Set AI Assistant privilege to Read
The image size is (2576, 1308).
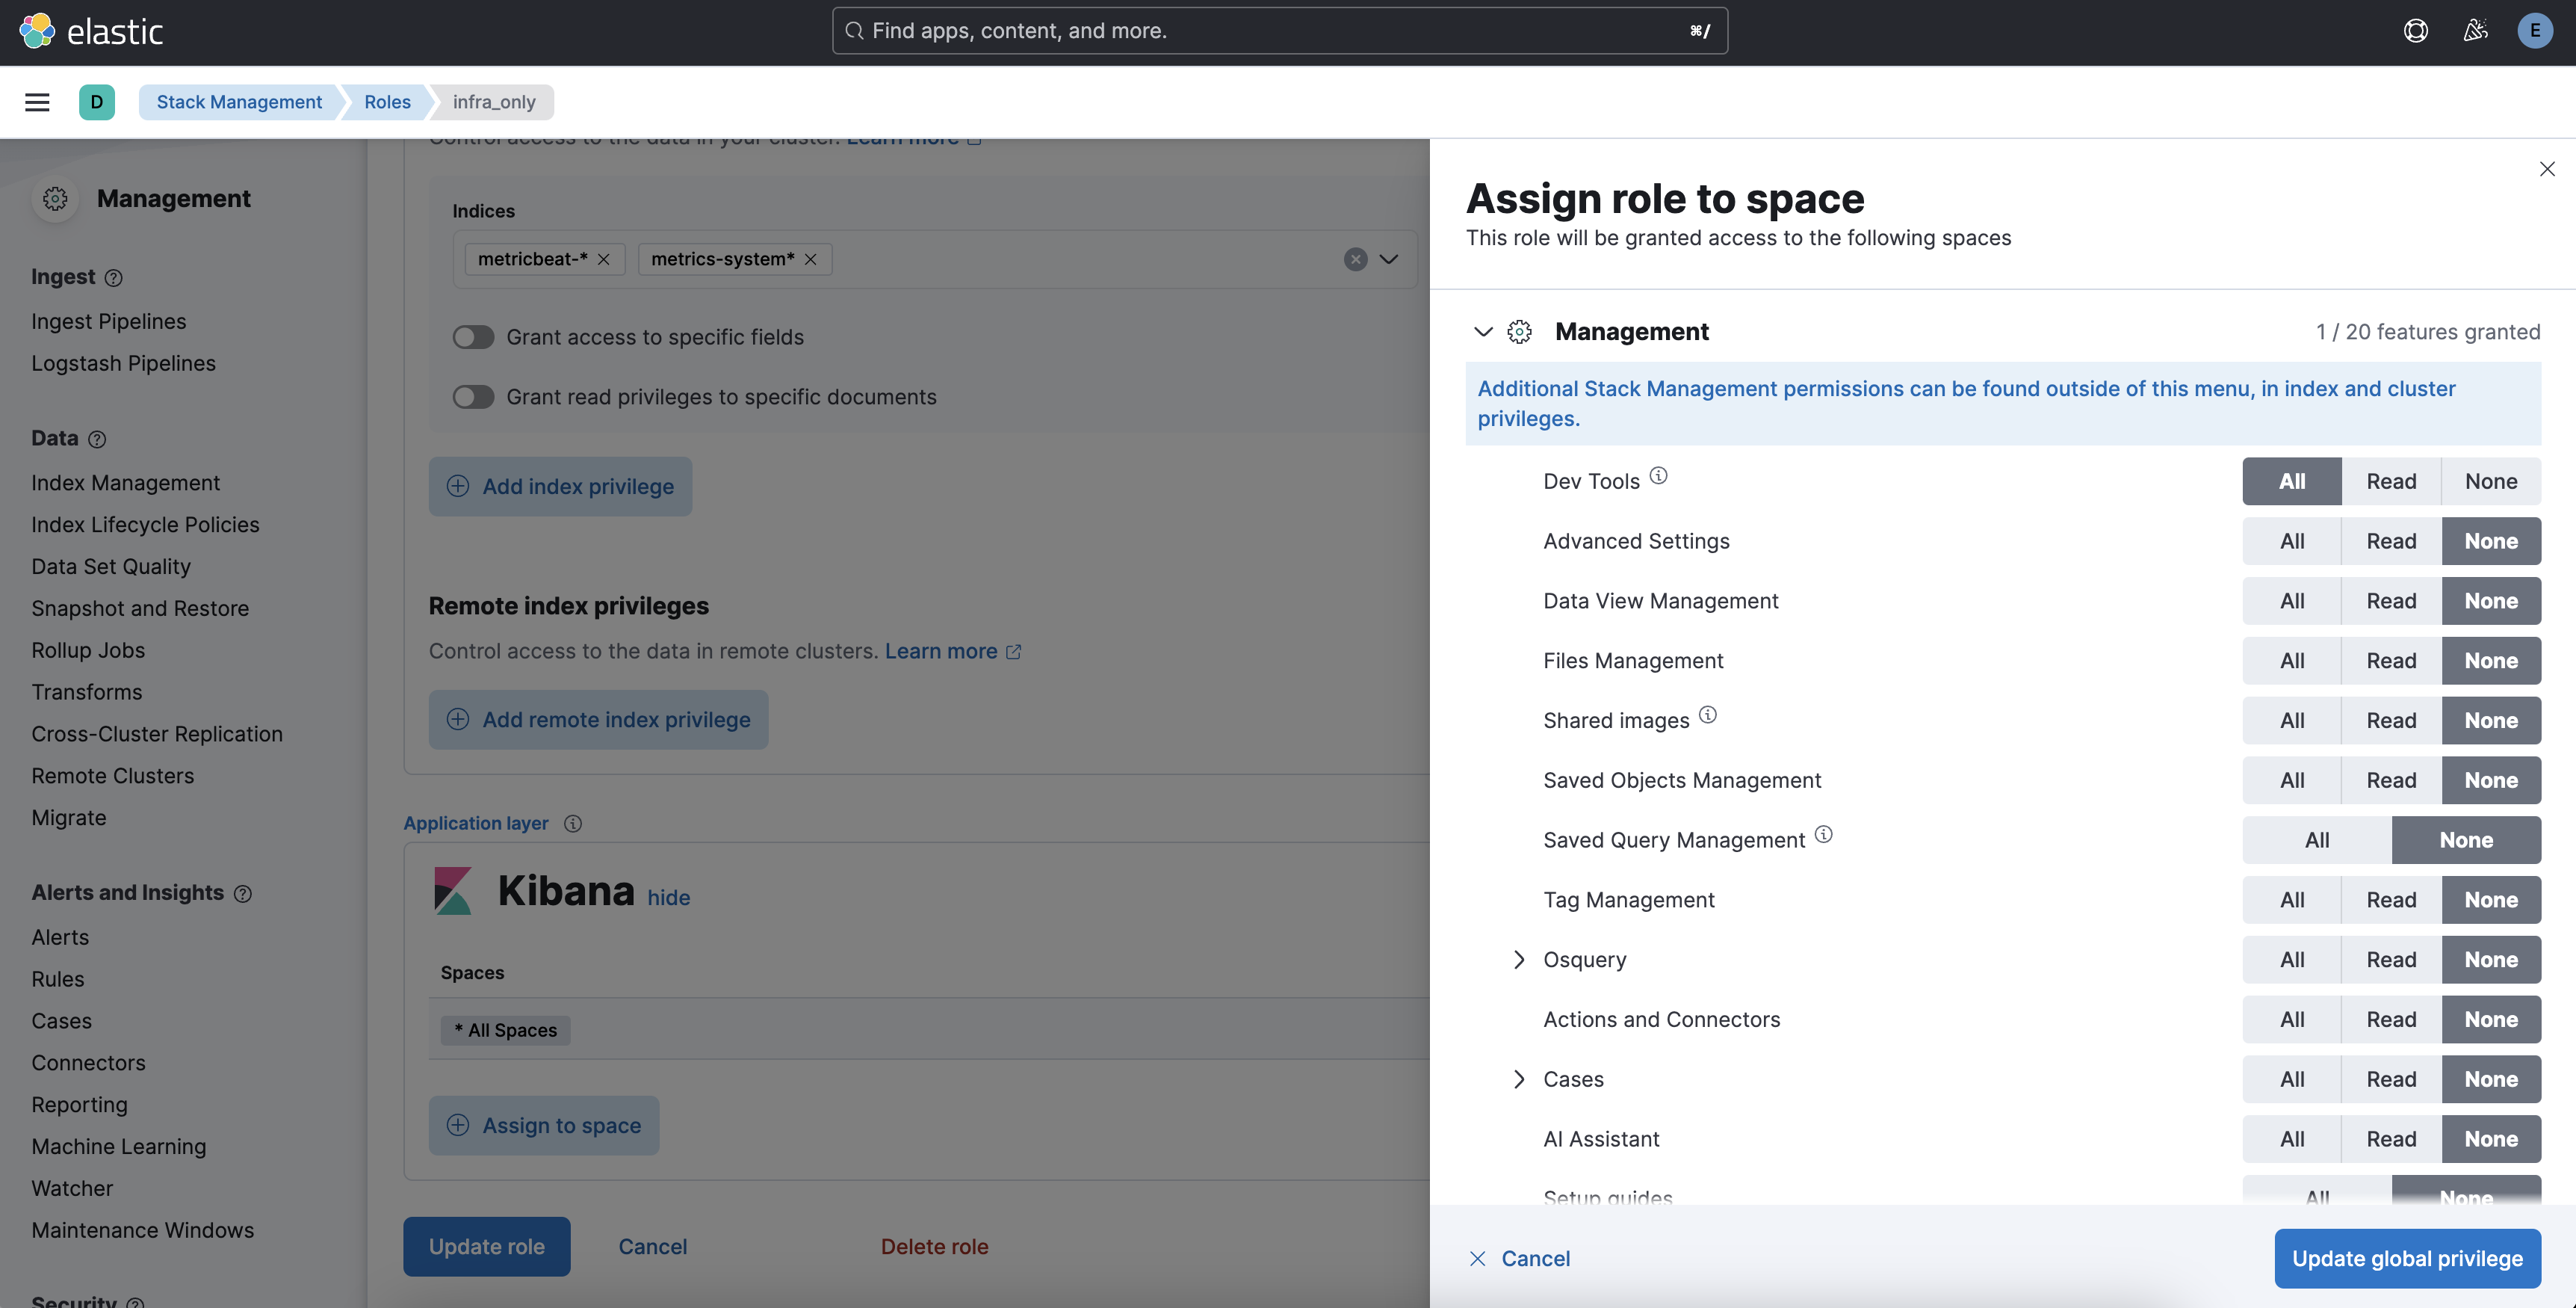pos(2391,1140)
